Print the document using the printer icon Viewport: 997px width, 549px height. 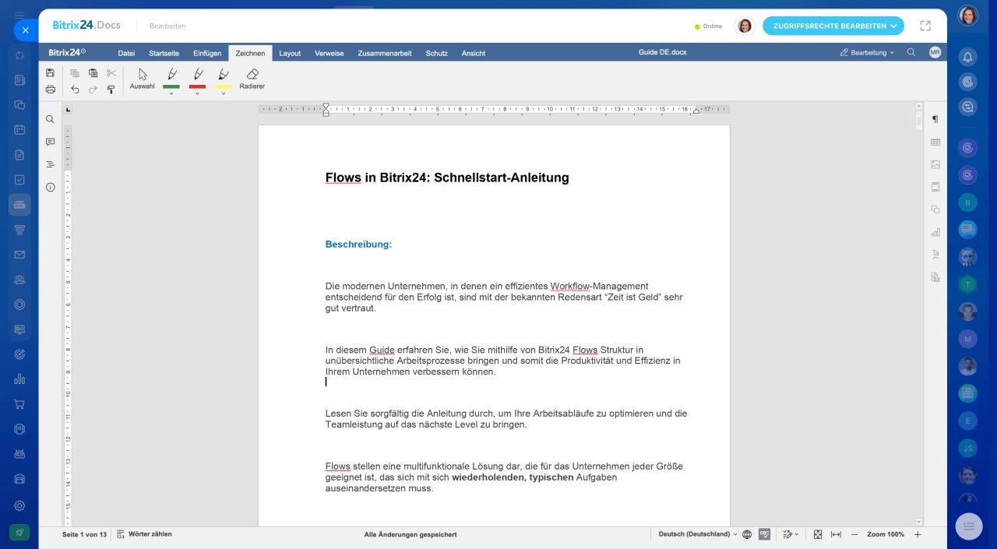pos(50,90)
